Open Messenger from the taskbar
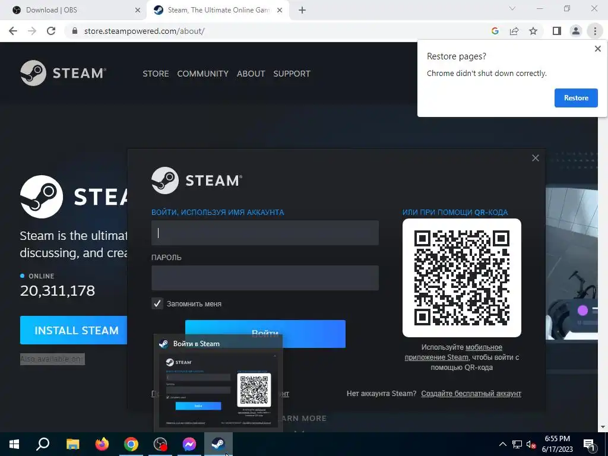608x456 pixels. click(x=189, y=444)
